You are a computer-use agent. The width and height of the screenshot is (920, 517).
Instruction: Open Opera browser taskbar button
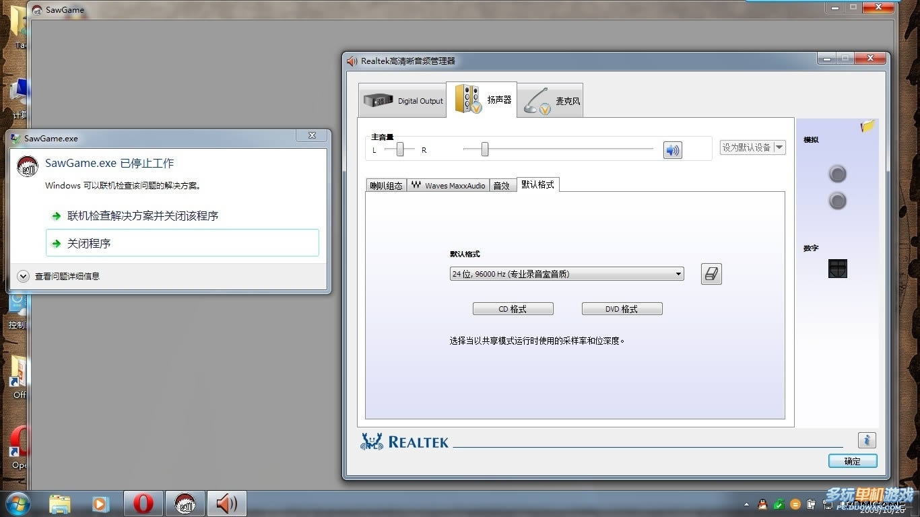[x=143, y=504]
